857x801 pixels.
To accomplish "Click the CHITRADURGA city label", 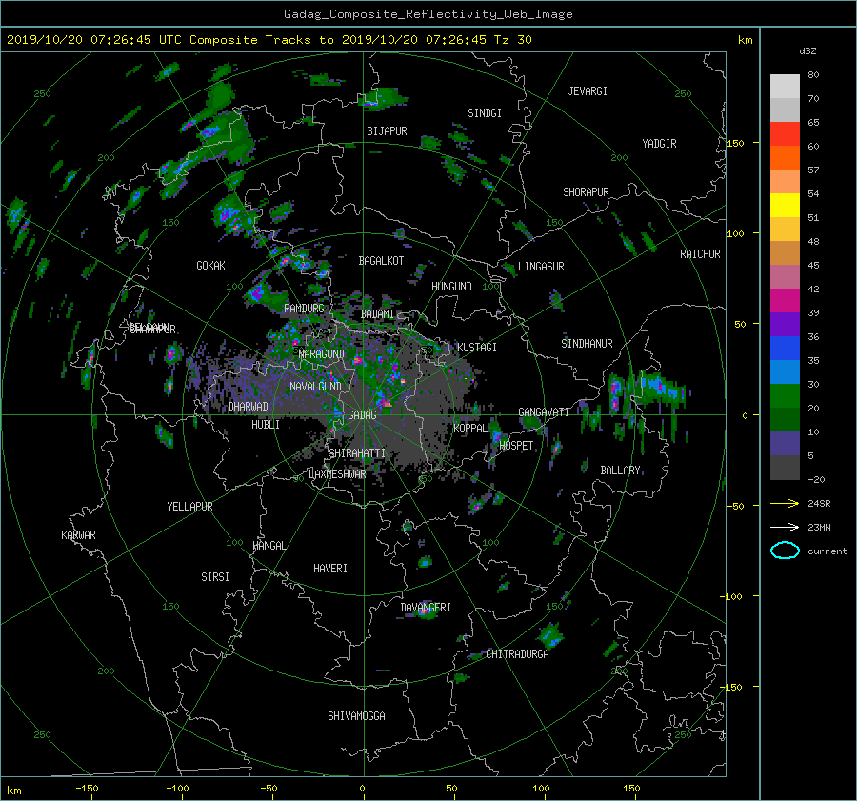I will pos(517,654).
